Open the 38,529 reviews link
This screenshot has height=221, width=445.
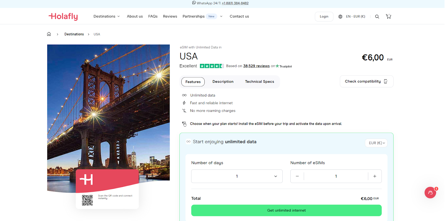(x=256, y=66)
